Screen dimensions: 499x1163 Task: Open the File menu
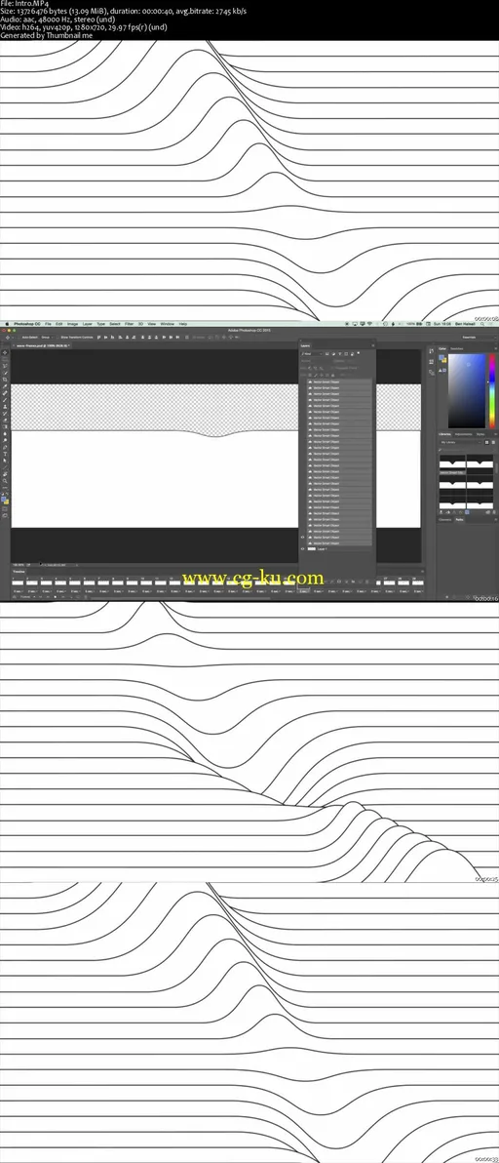48,324
